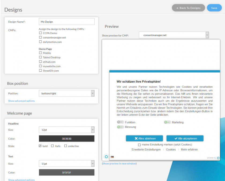Enable the Mobile demo page checkbox
The width and height of the screenshot is (225, 181).
[x=40, y=53]
